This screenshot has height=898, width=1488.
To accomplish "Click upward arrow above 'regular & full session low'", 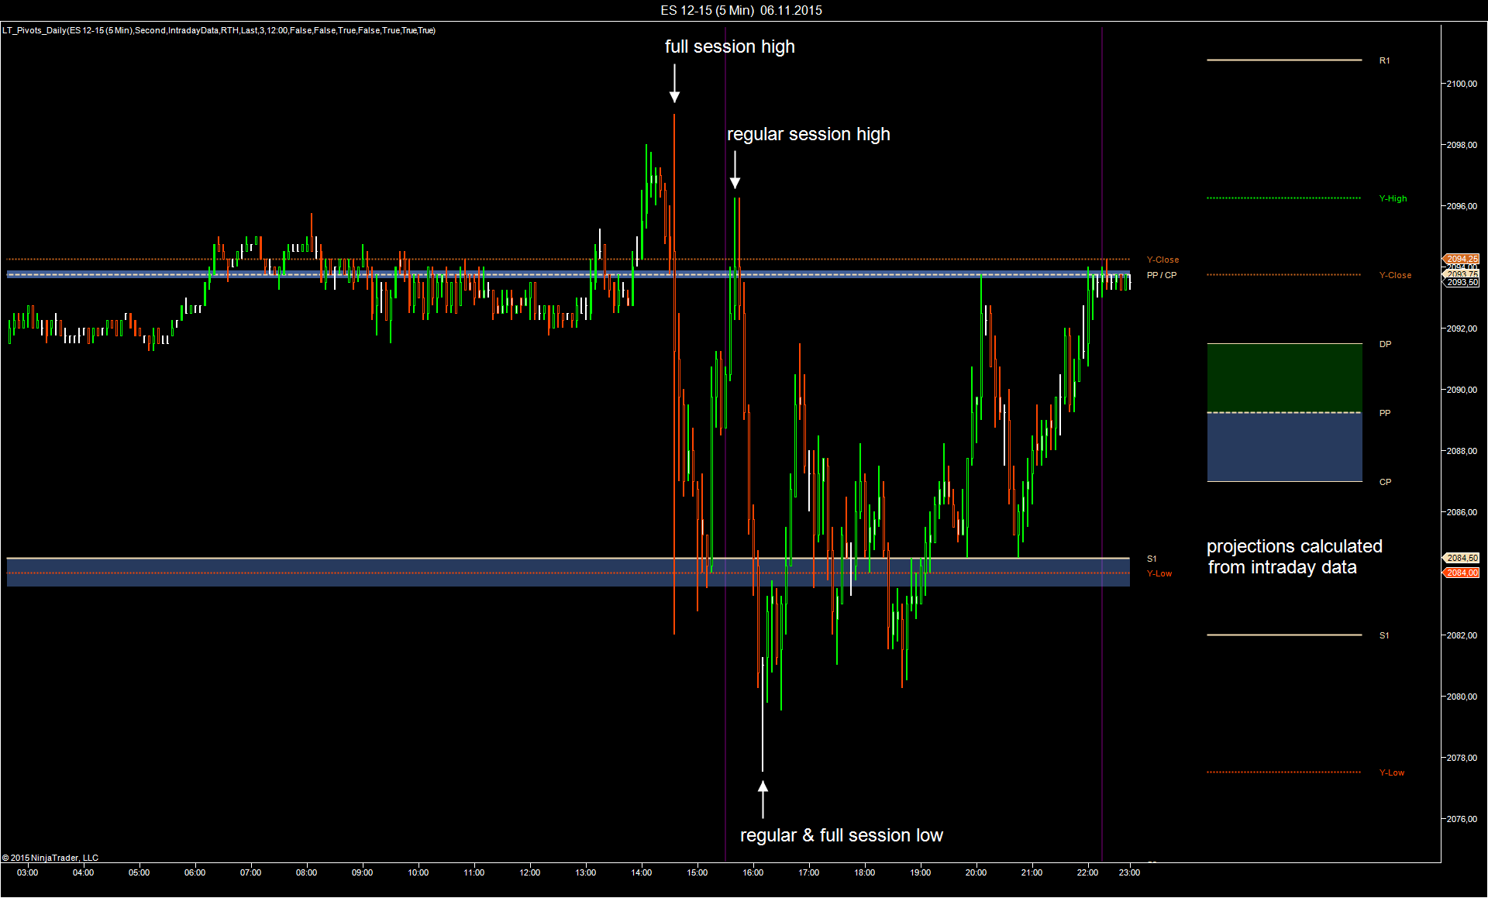I will tap(763, 799).
